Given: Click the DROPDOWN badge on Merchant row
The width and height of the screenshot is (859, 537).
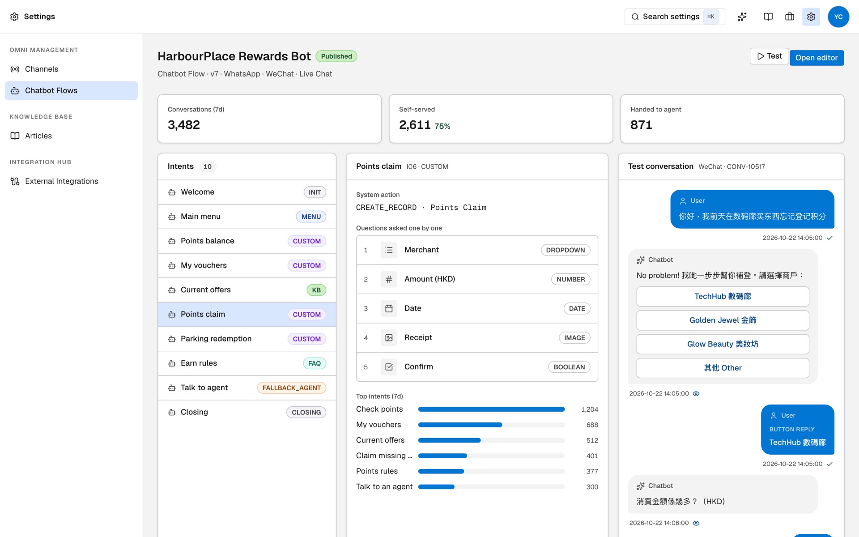Looking at the screenshot, I should click(x=566, y=250).
